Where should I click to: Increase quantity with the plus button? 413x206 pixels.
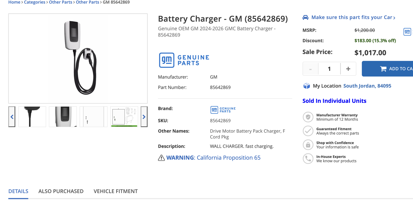[348, 69]
